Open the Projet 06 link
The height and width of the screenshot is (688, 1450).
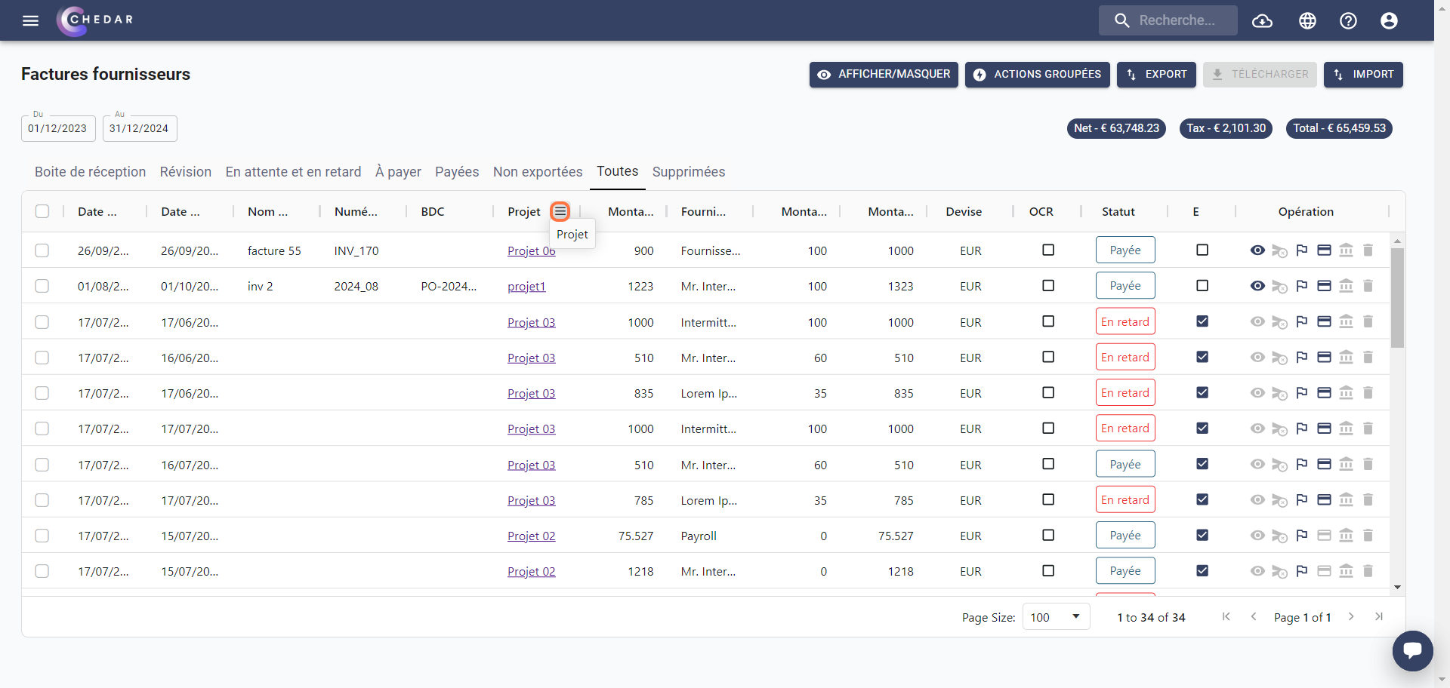(x=532, y=250)
